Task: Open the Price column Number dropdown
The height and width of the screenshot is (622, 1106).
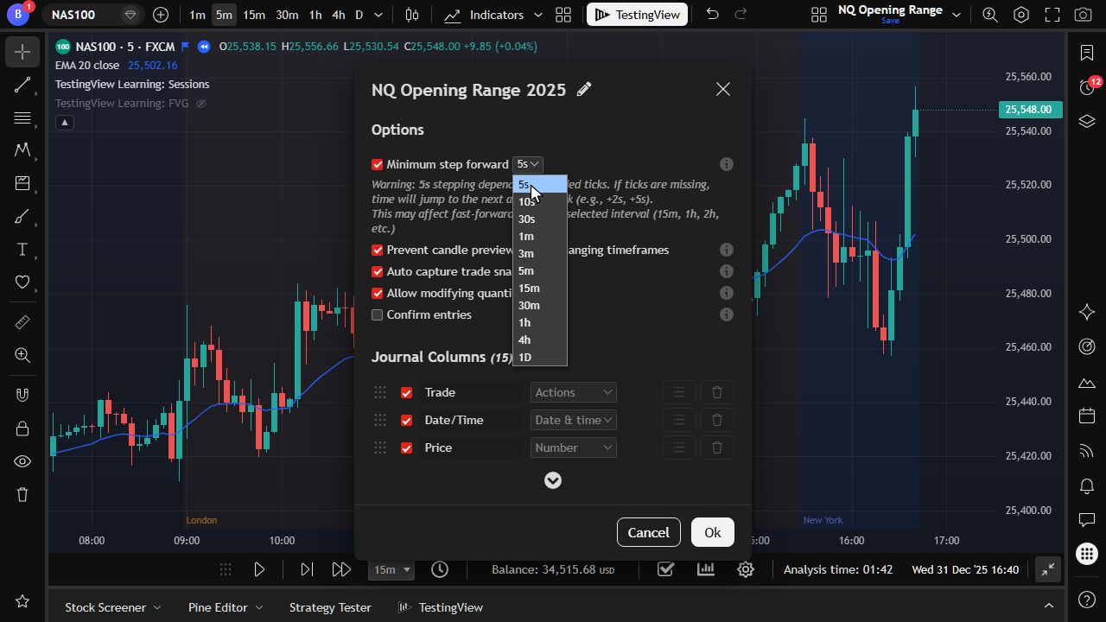Action: tap(574, 447)
